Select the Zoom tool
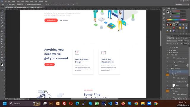Screen dimensions: 190x107 pyautogui.click(x=2, y=60)
